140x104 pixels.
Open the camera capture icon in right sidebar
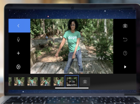point(125,26)
